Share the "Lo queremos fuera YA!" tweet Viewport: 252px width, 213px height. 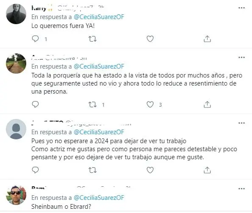(x=207, y=39)
